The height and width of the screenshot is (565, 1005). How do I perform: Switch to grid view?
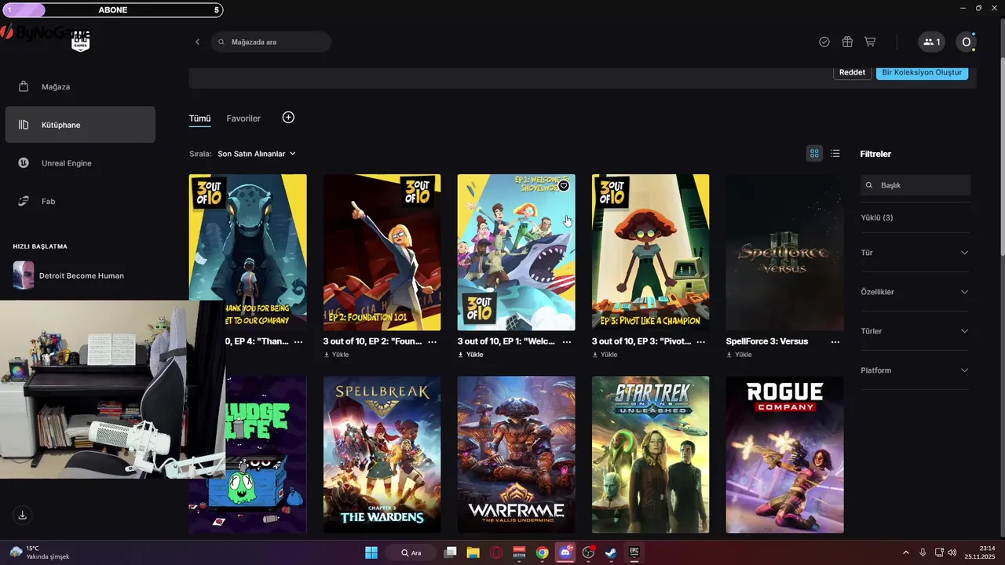coord(814,153)
